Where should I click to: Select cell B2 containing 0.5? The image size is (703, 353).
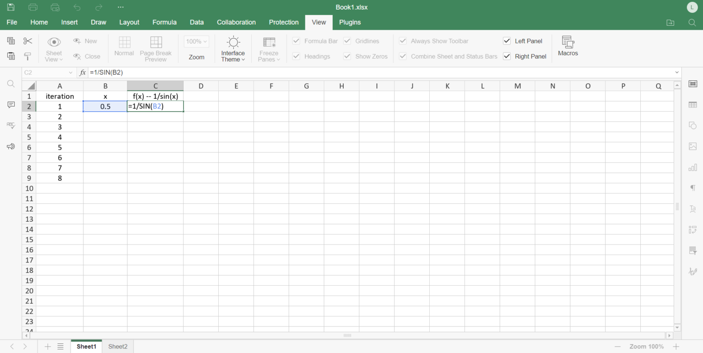click(105, 107)
